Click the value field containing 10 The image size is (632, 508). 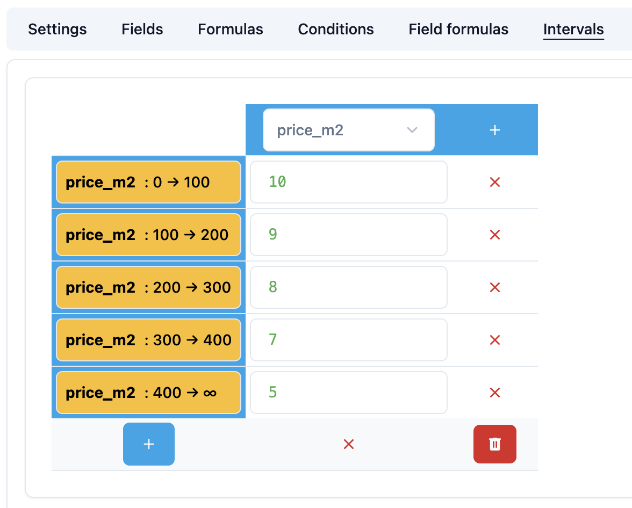pos(348,183)
